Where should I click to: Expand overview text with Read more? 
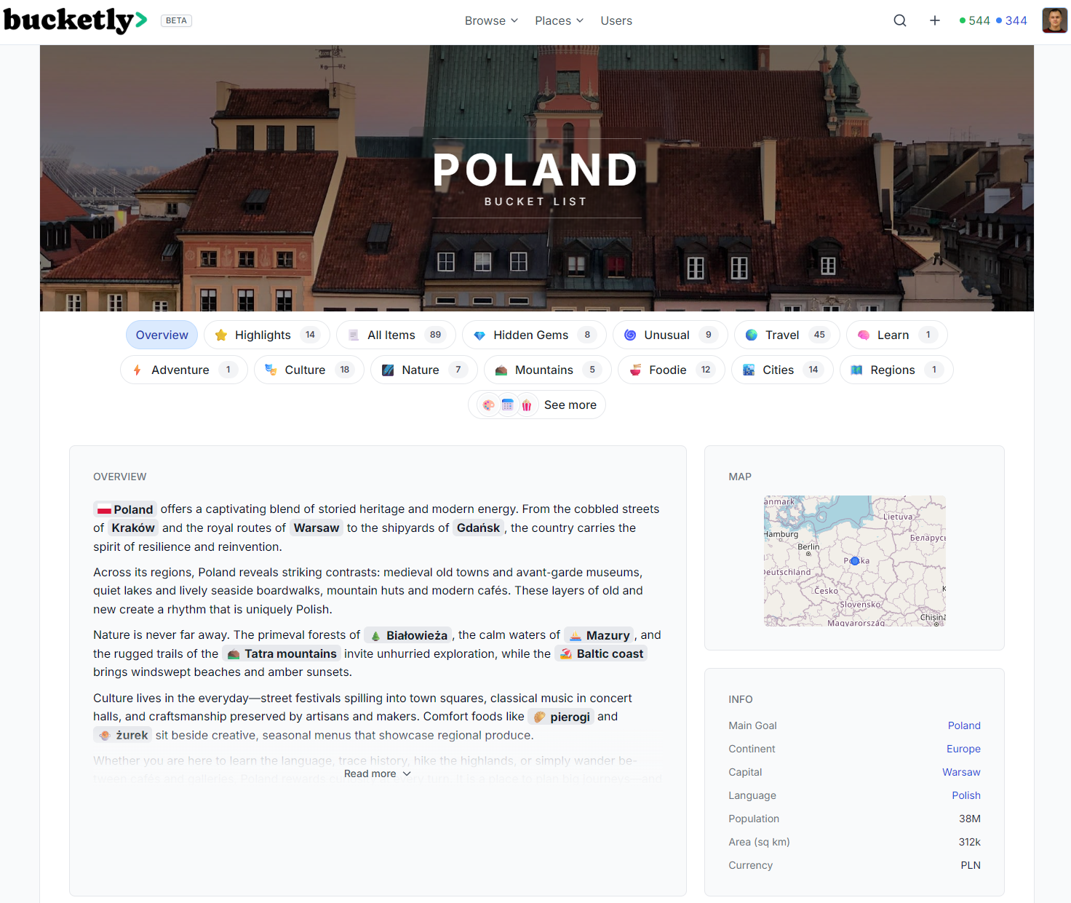pos(377,773)
